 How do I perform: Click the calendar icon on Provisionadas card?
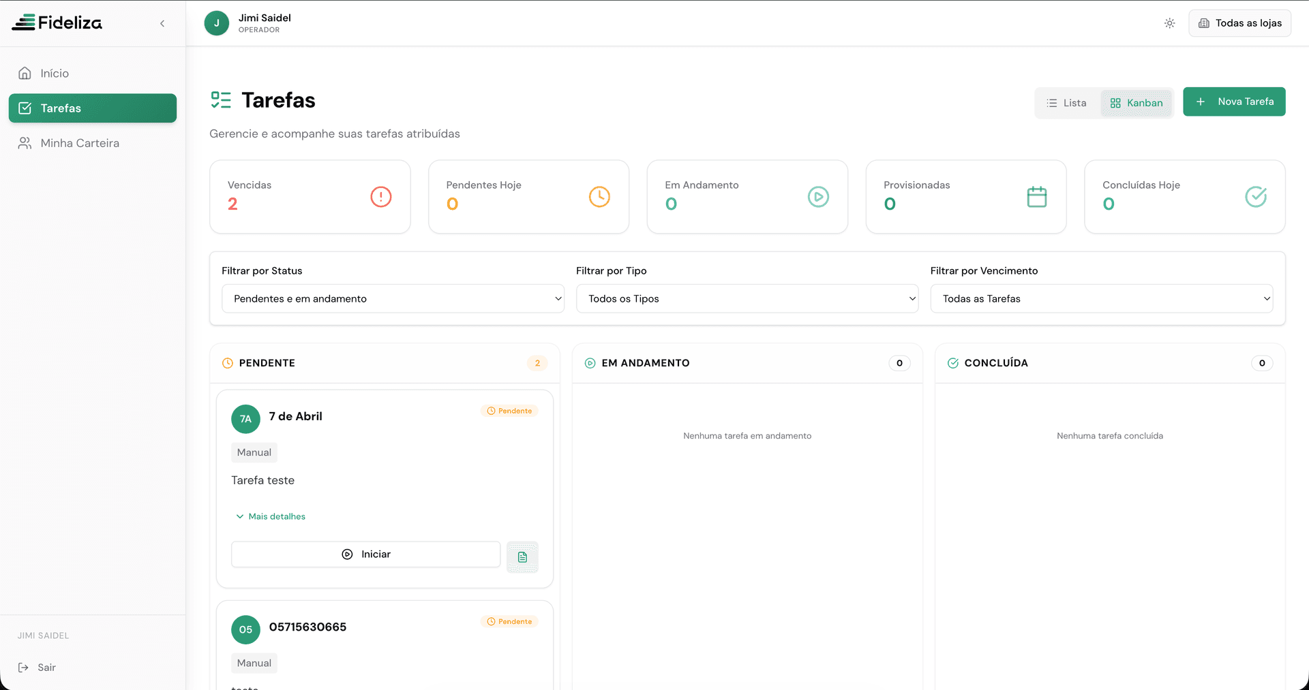coord(1036,197)
